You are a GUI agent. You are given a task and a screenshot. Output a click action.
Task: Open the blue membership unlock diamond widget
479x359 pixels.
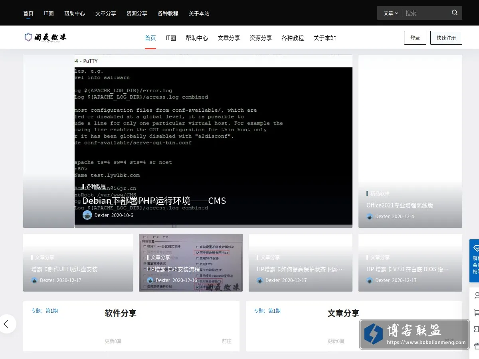(475, 261)
